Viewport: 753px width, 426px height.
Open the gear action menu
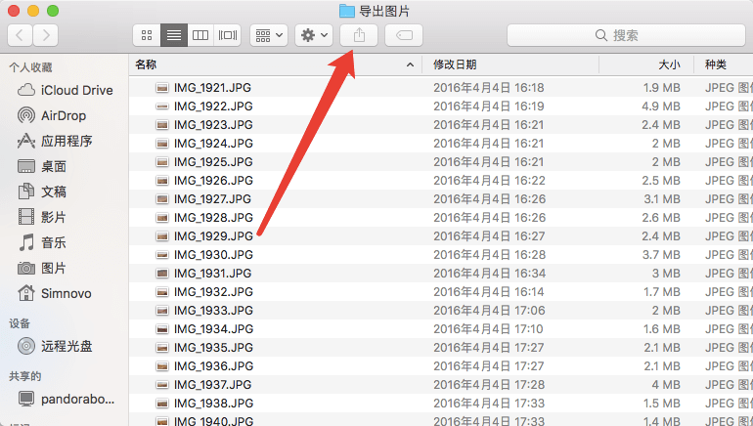click(314, 35)
